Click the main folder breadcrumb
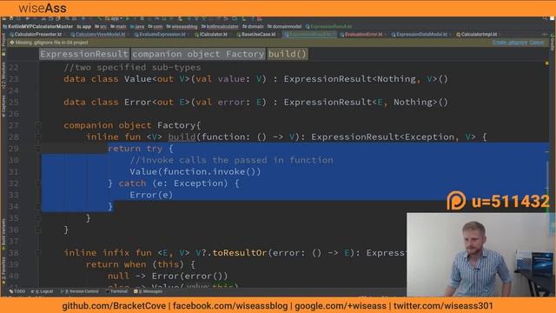Viewport: 556px width, 313px height. (x=118, y=27)
